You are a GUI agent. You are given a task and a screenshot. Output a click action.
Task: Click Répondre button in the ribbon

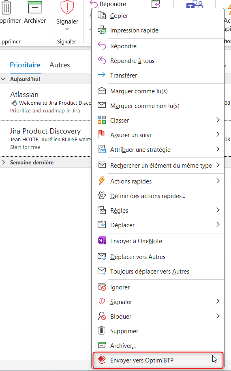click(x=108, y=4)
